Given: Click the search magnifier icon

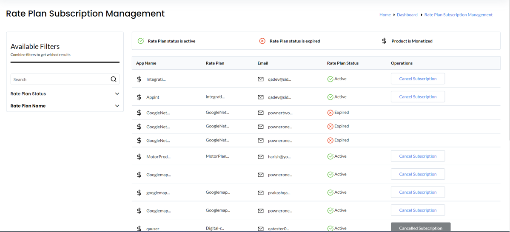Looking at the screenshot, I should tap(114, 79).
